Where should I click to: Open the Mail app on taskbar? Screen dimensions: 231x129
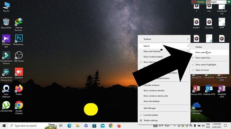[103, 126]
